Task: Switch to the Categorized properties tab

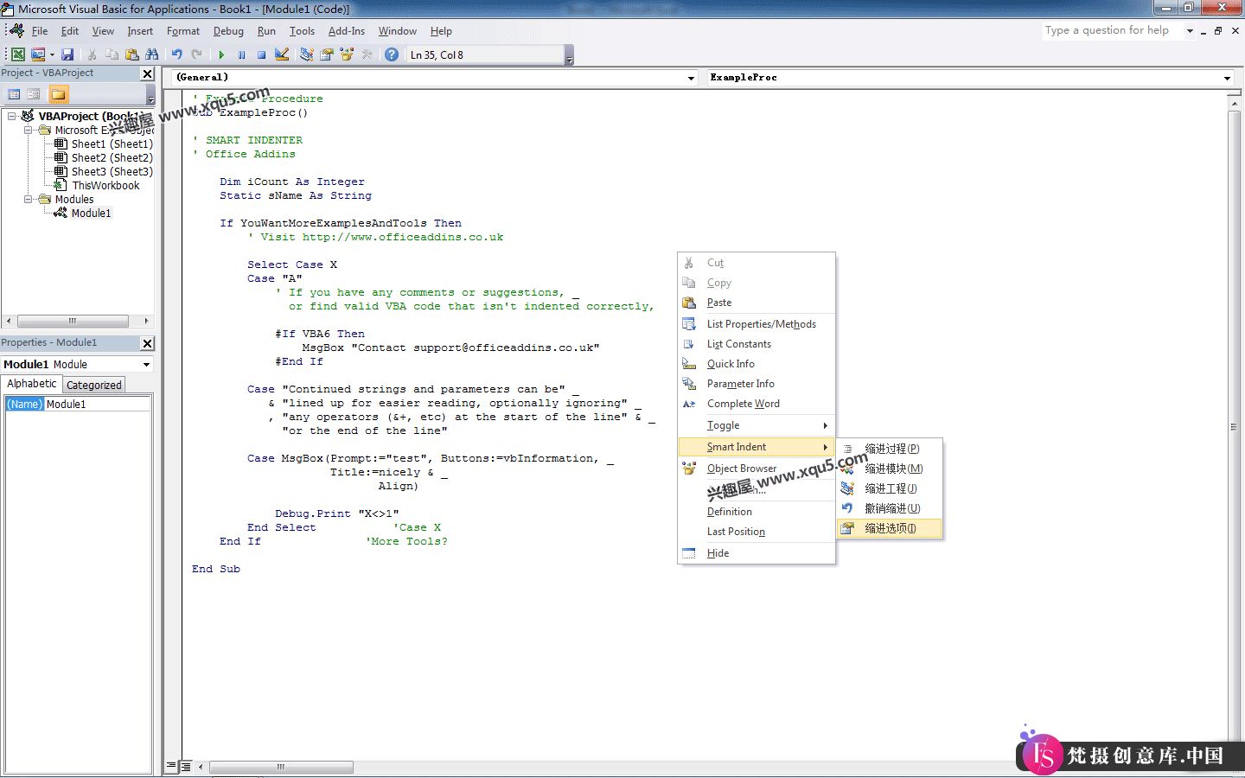Action: 94,385
